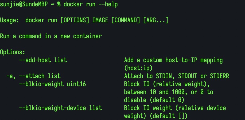Viewport: 245px width, 120px height.
Task: Click the 'weight) (default [])' text
Action: [x=156, y=116]
